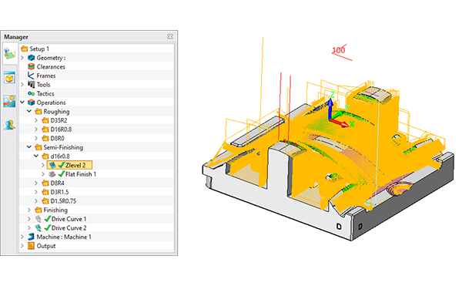Toggle the green check on Drive Curve 1
The width and height of the screenshot is (462, 286).
tap(48, 219)
